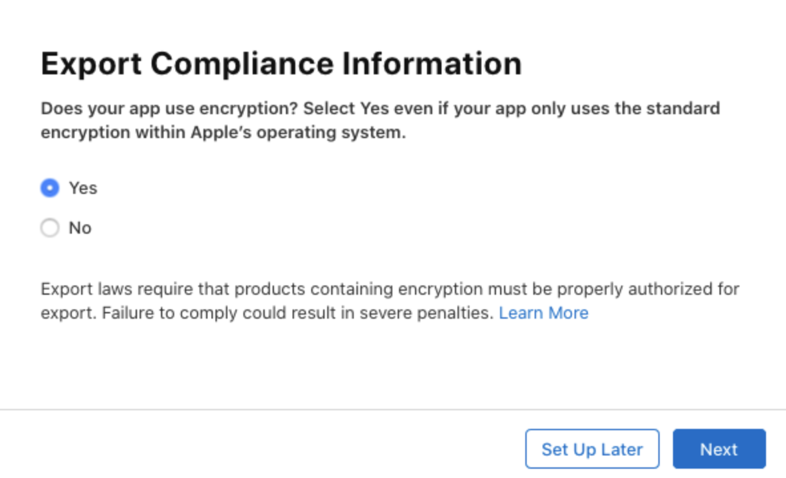Choose the No radio button
Viewport: 786px width, 478px height.
(50, 228)
